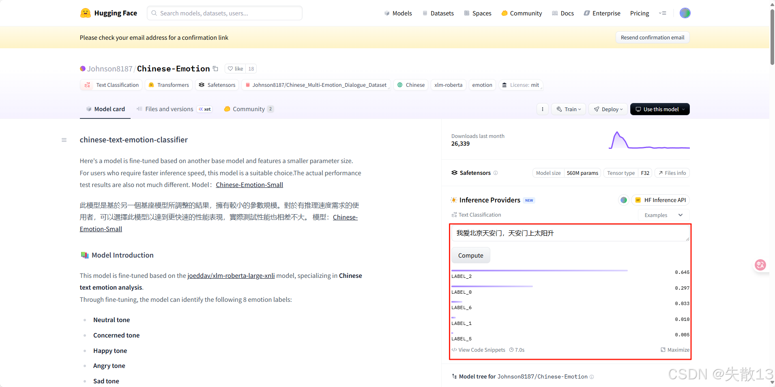This screenshot has height=387, width=775.
Task: Click the Safetensors info icon
Action: [x=496, y=173]
